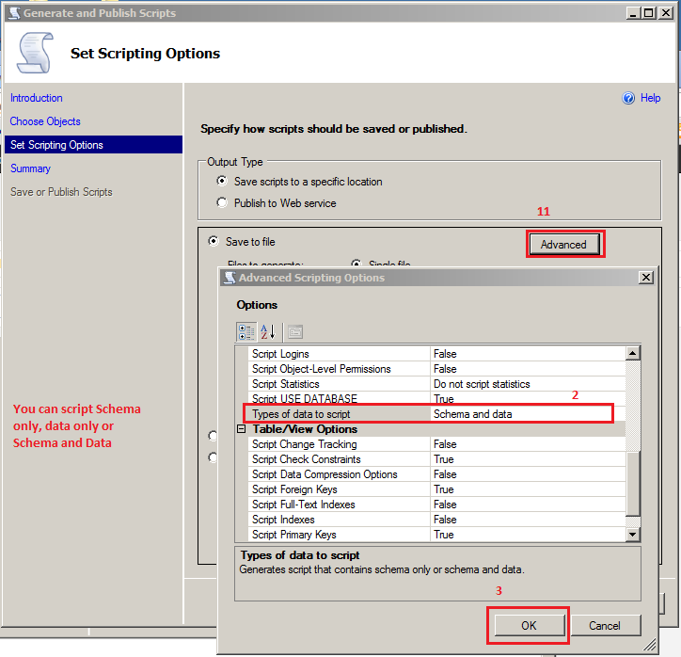Click Save or Publish Scripts step
Viewport: 681px width, 657px height.
pos(61,192)
